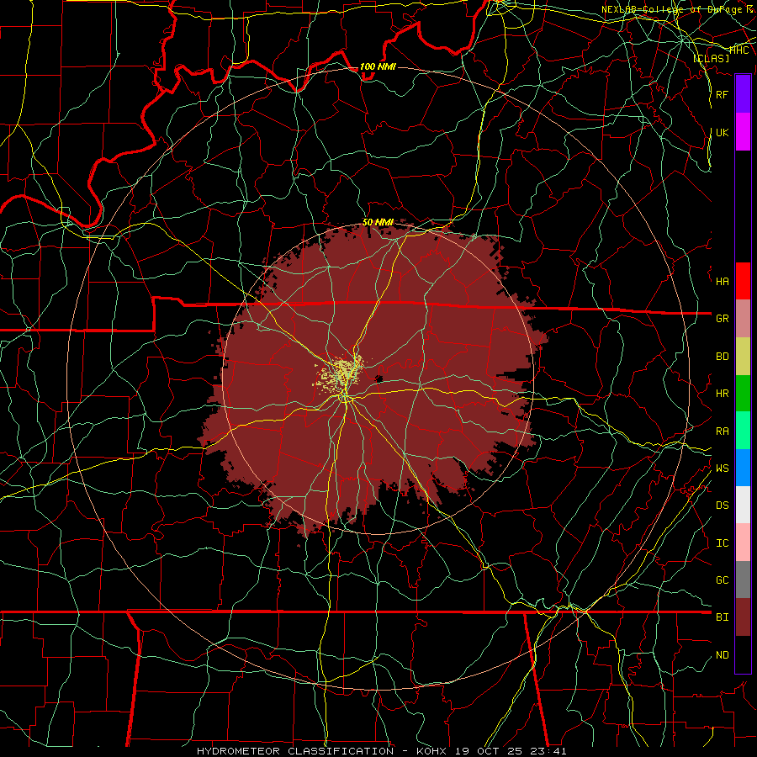Click the 100 NMI range ring label
The height and width of the screenshot is (757, 757).
coord(378,66)
